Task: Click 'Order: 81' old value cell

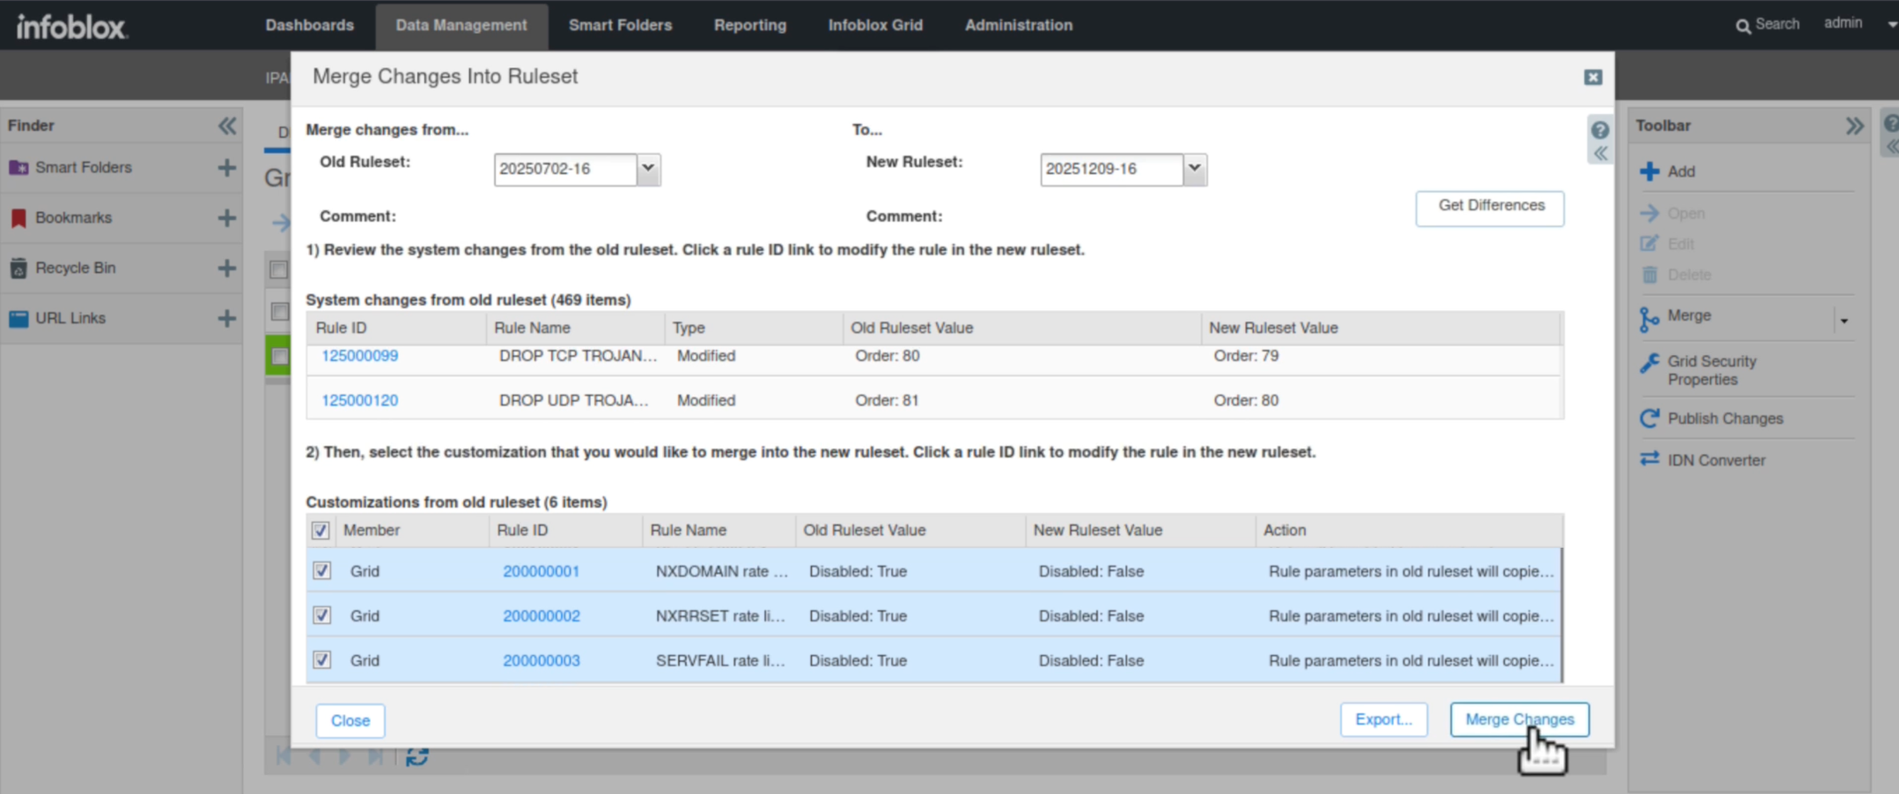Action: [887, 401]
